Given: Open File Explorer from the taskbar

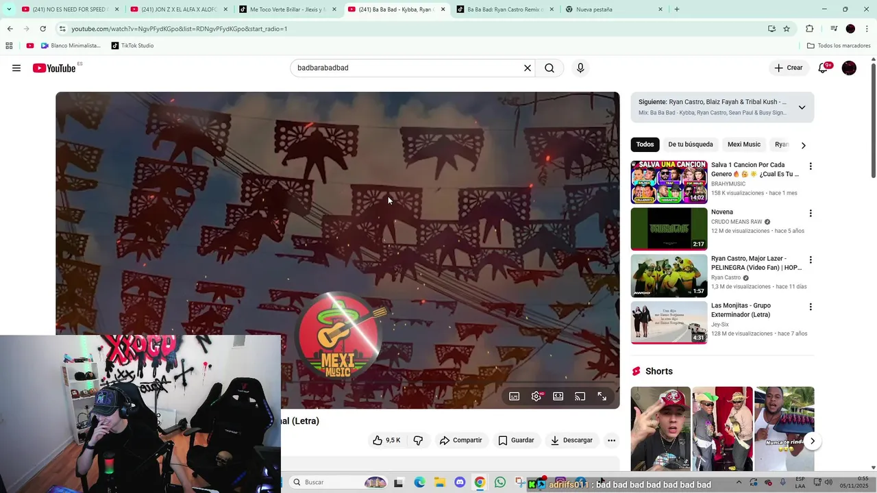Looking at the screenshot, I should pos(439,482).
